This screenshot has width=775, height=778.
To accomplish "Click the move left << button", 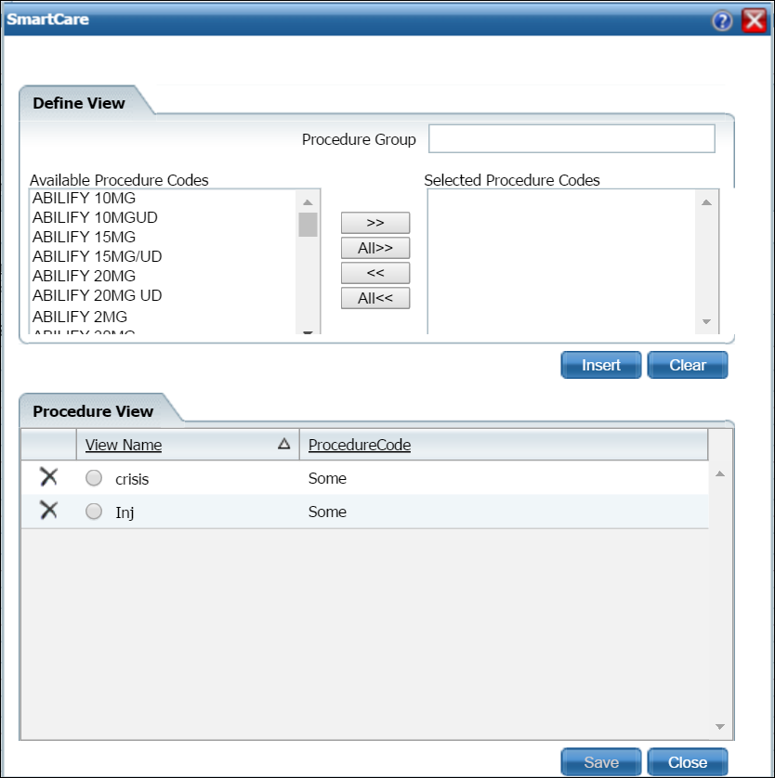I will click(x=375, y=273).
